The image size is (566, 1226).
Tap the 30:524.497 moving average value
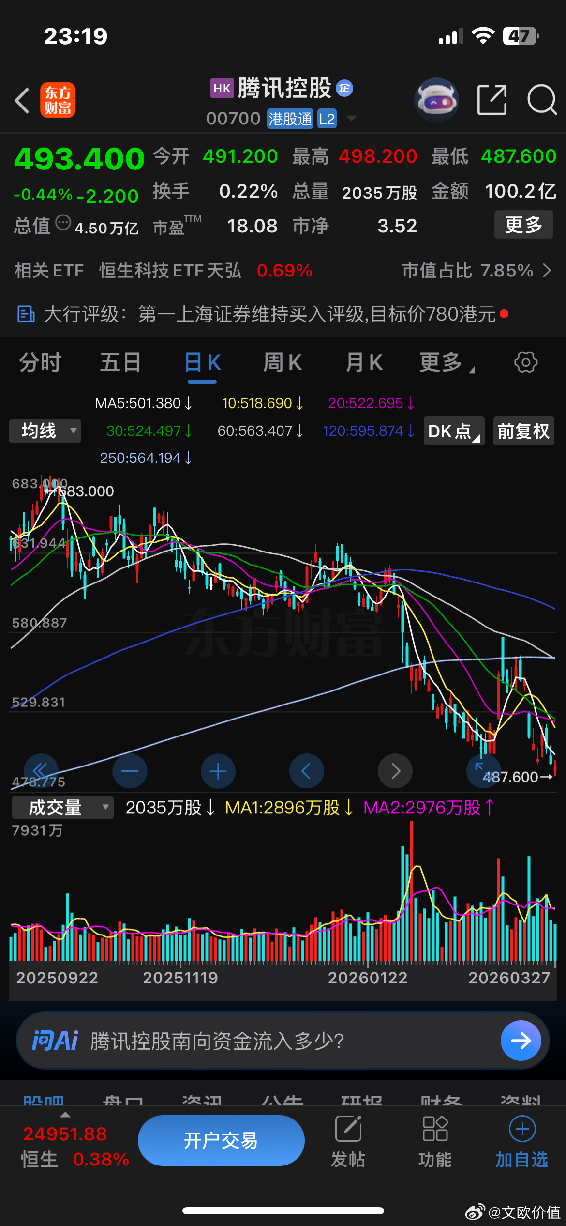pyautogui.click(x=149, y=430)
